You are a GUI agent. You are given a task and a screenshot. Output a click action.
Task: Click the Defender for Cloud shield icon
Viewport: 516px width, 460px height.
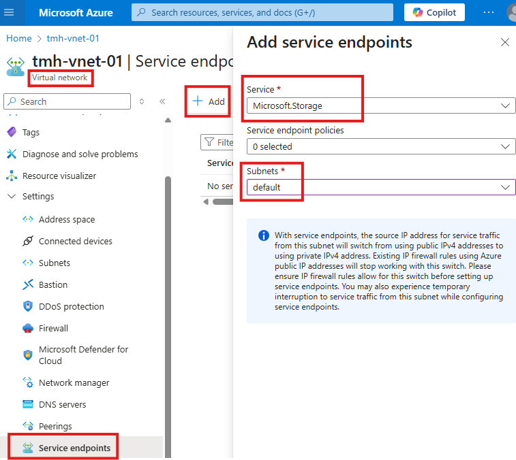(28, 355)
